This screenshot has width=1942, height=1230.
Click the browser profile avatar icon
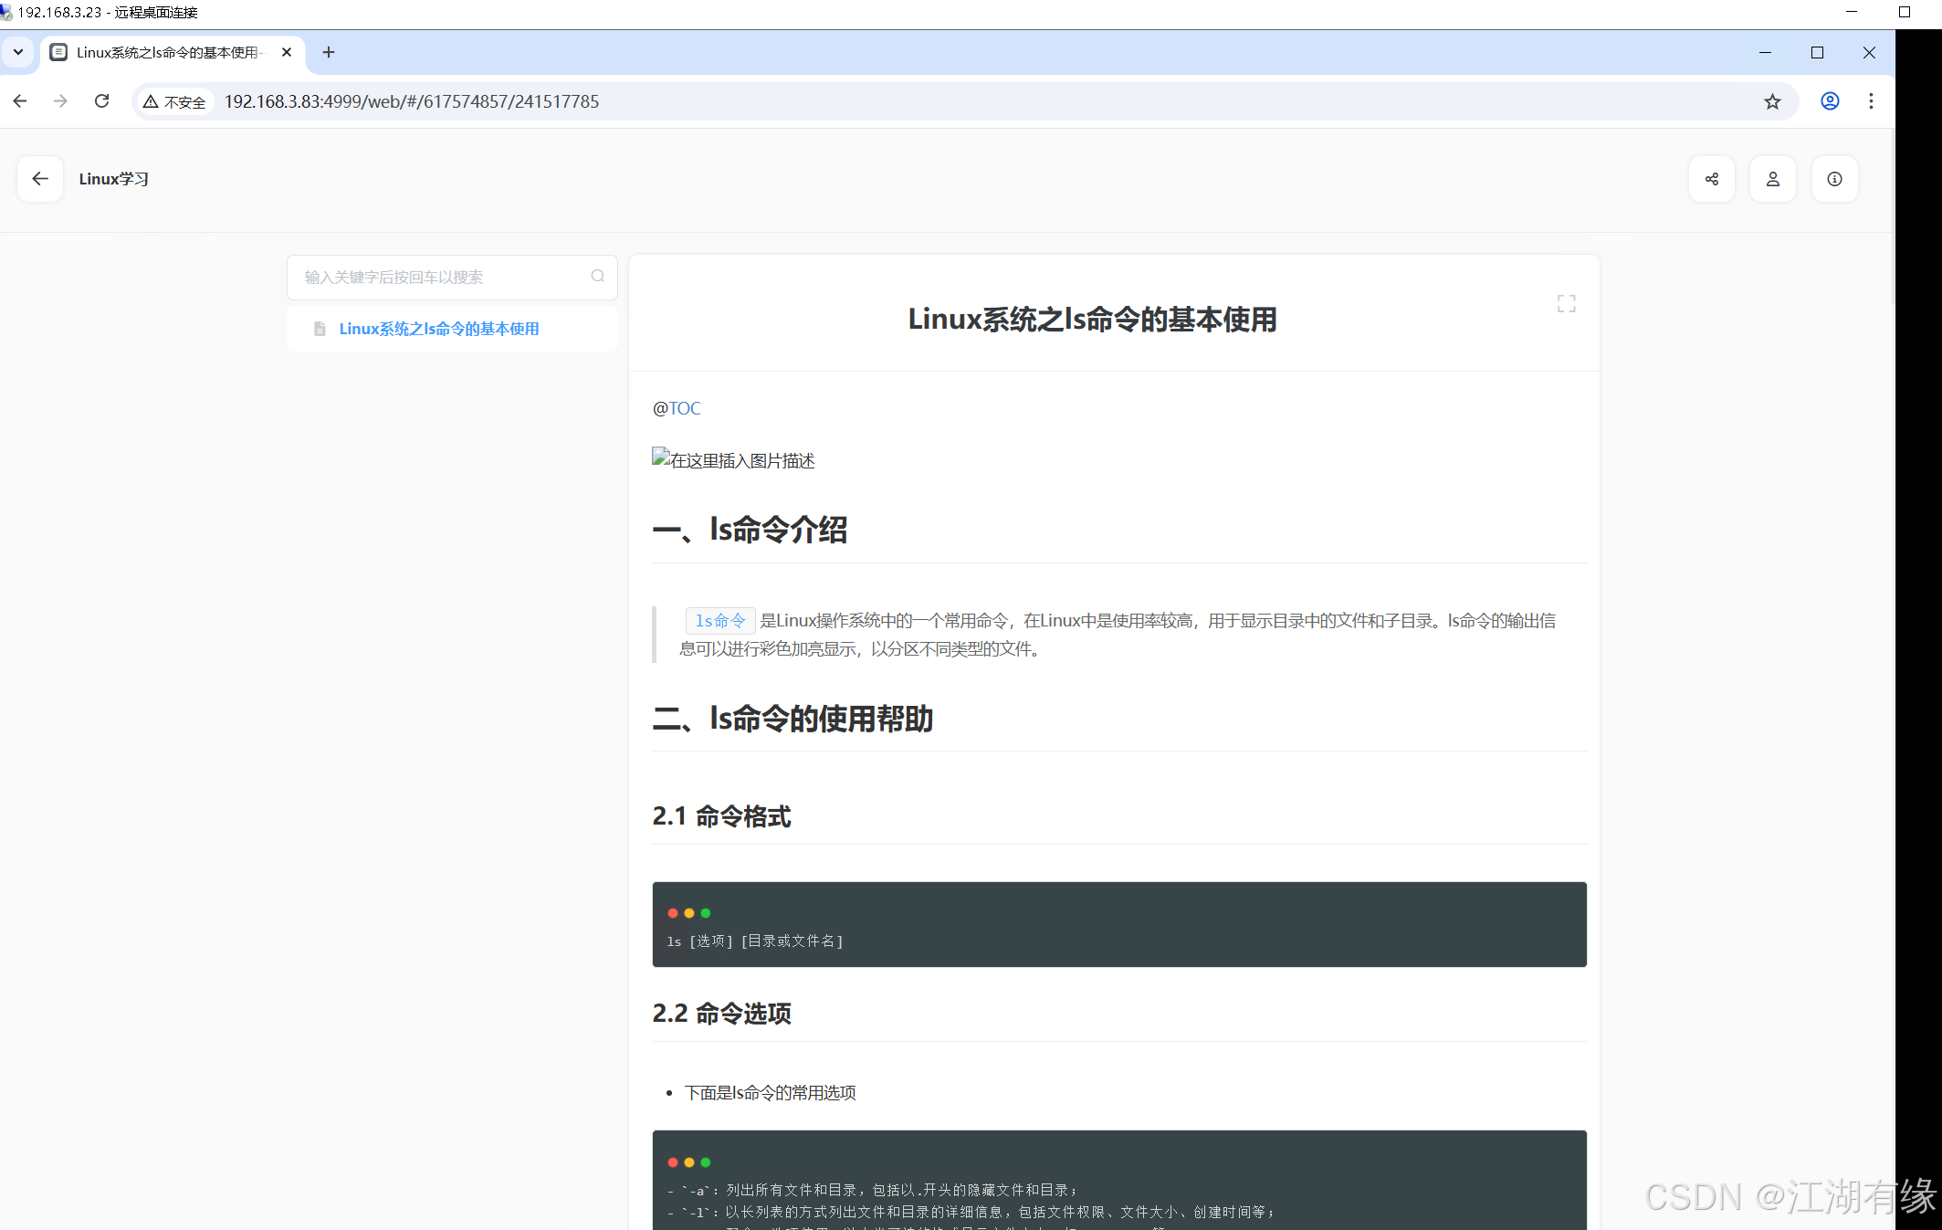point(1829,101)
